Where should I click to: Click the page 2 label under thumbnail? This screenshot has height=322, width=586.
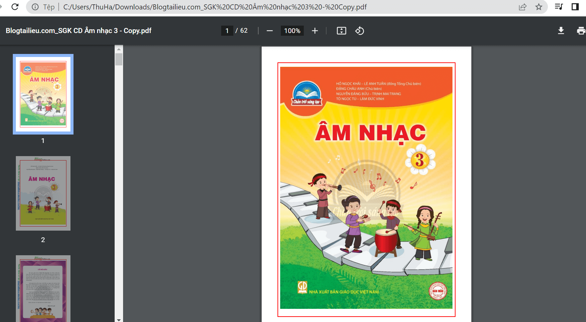pos(43,240)
